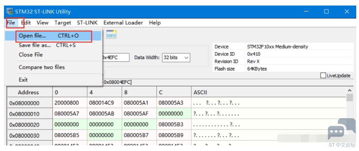Click the column header labeled 8
This screenshot has width=359, height=151.
(139, 92)
